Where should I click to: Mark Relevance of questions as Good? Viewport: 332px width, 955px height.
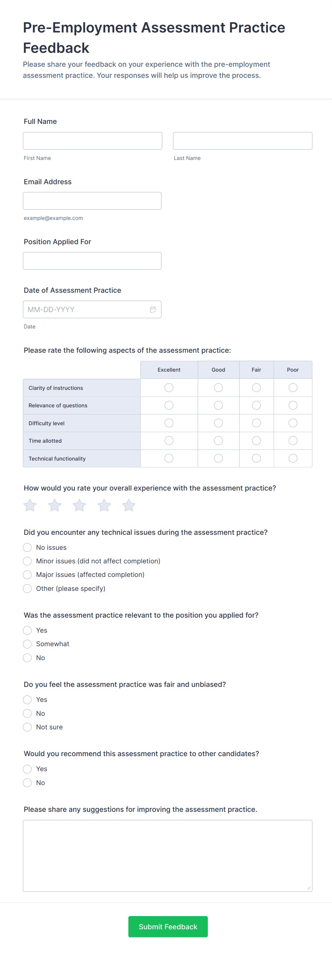pos(218,405)
